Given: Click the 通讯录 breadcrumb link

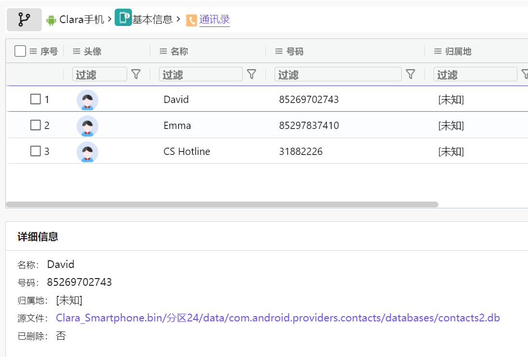Looking at the screenshot, I should [214, 20].
